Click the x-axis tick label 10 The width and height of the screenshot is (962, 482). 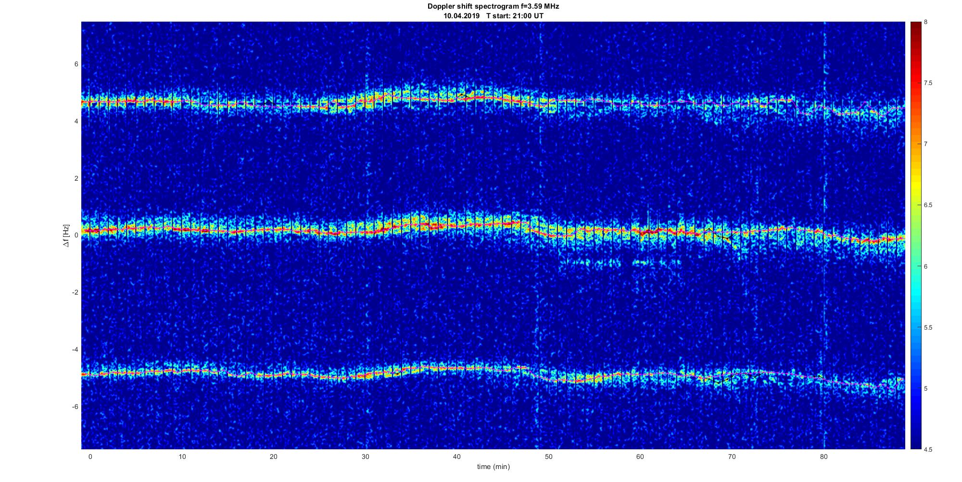(182, 456)
